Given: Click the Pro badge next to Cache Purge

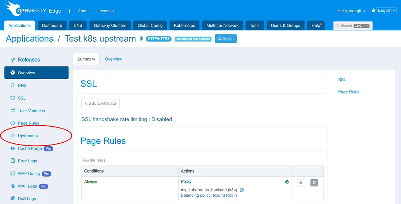Looking at the screenshot, I should pyautogui.click(x=48, y=149).
